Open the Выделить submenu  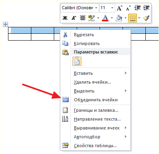(95, 91)
